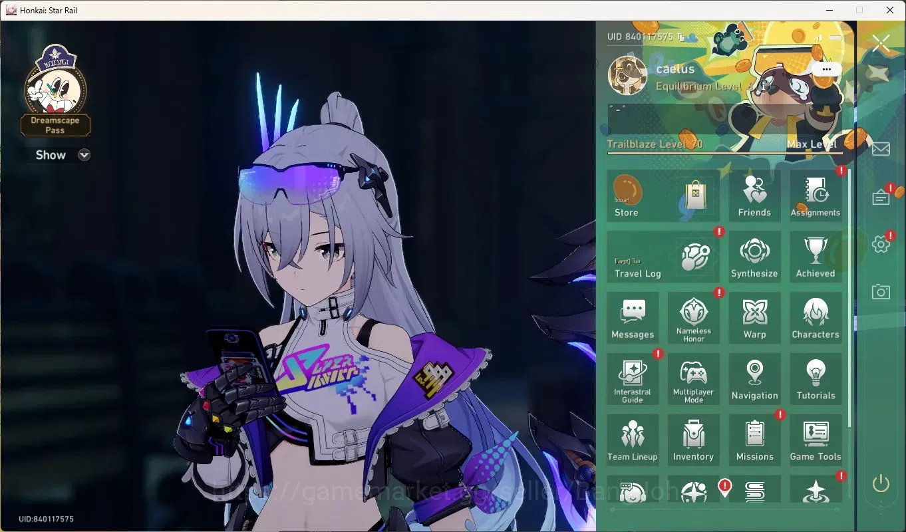Open the three-dots profile options button

point(826,69)
